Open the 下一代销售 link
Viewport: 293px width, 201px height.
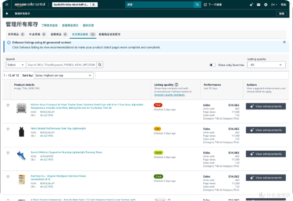(215, 5)
